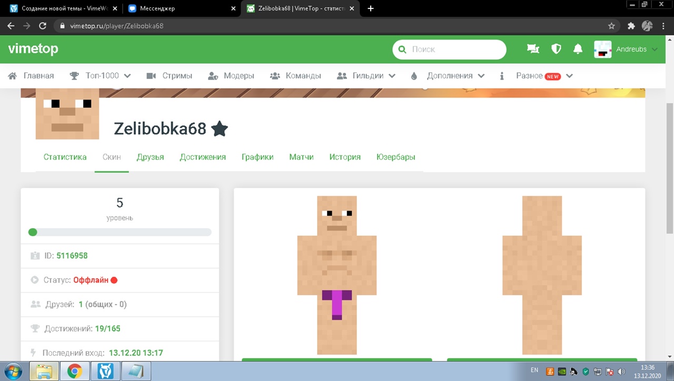Open the Графики tab
This screenshot has height=381, width=674.
257,157
